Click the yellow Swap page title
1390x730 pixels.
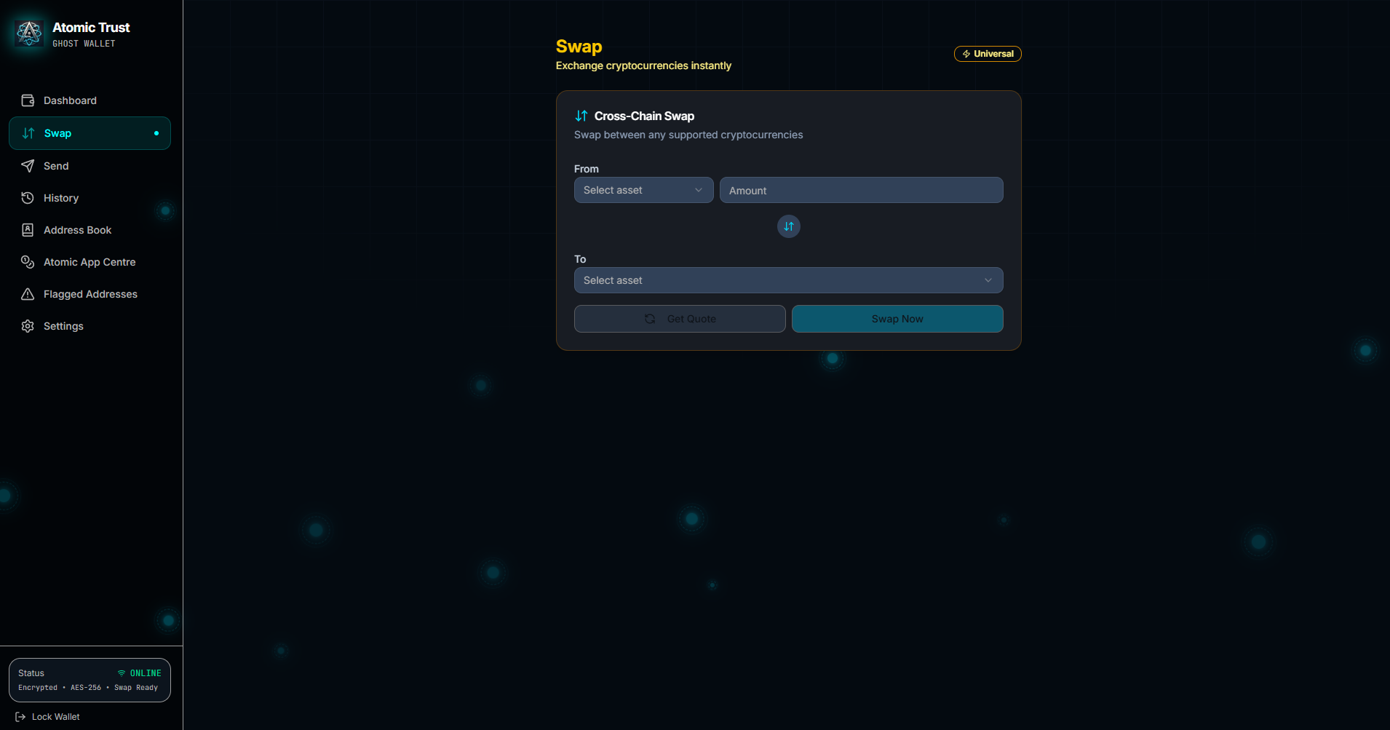pyautogui.click(x=579, y=47)
